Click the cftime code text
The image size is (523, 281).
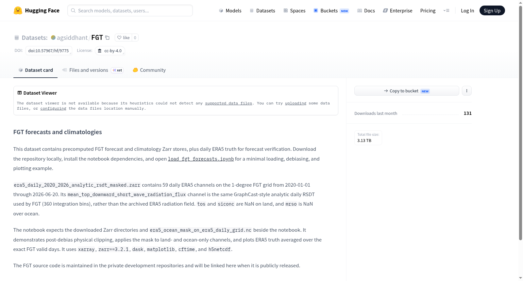(x=187, y=249)
